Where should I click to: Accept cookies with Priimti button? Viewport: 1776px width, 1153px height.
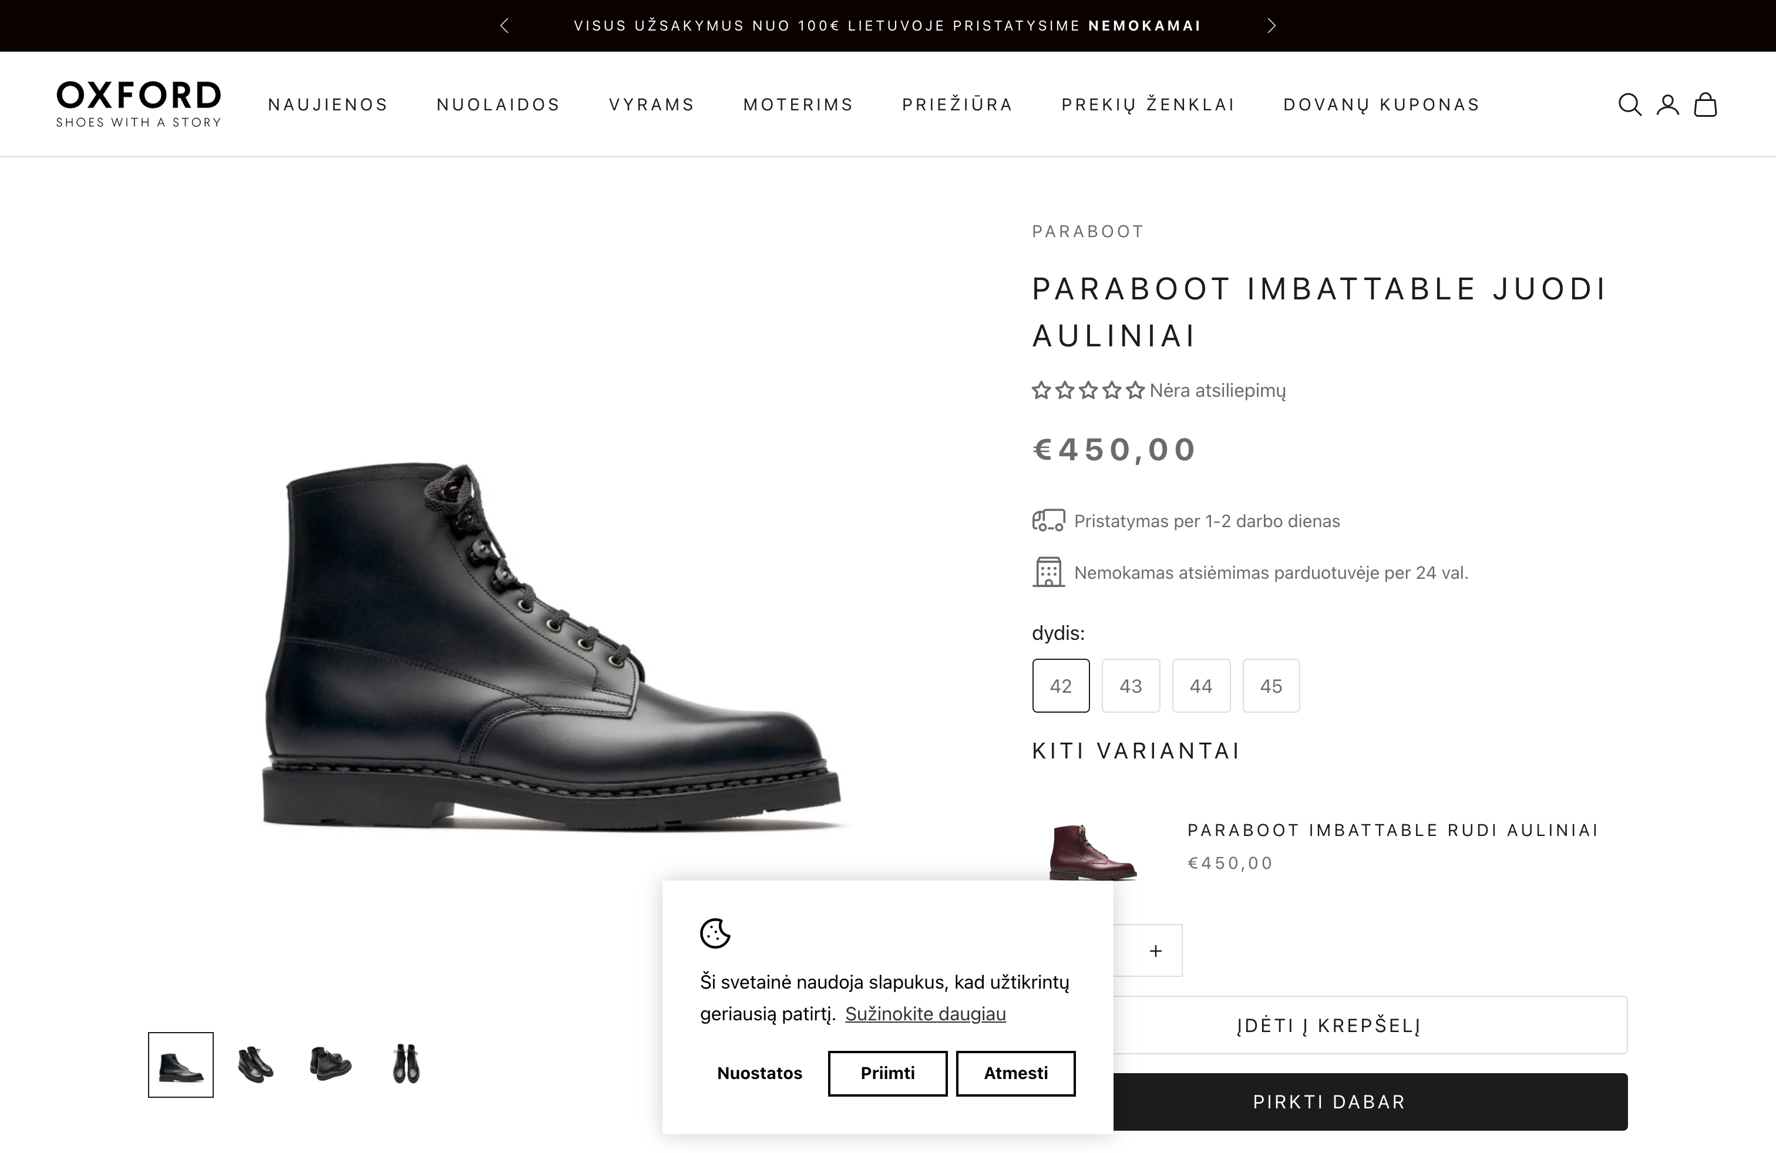click(x=887, y=1073)
